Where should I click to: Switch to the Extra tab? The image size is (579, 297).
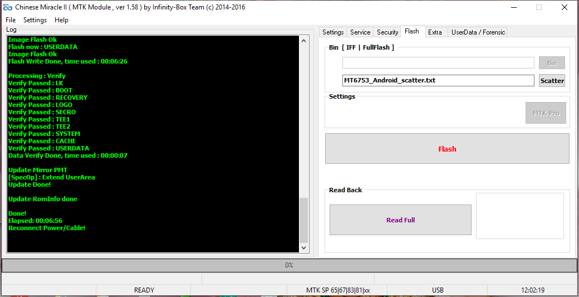tap(435, 32)
